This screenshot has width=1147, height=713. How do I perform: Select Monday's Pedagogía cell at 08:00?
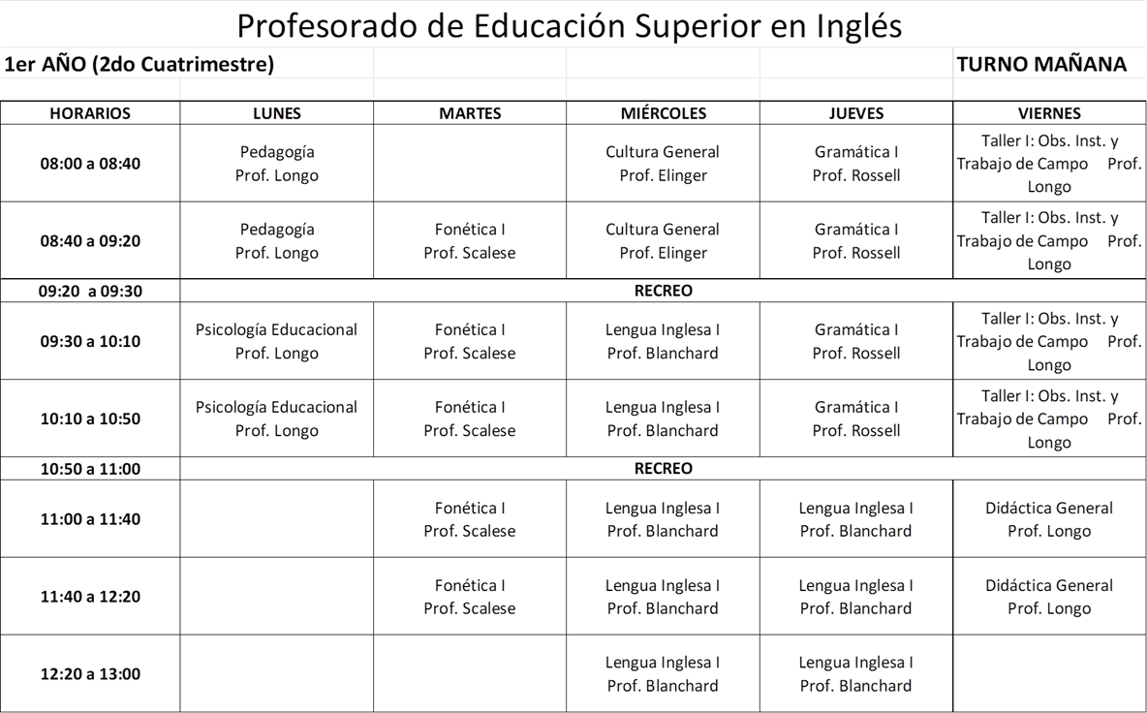(x=276, y=164)
